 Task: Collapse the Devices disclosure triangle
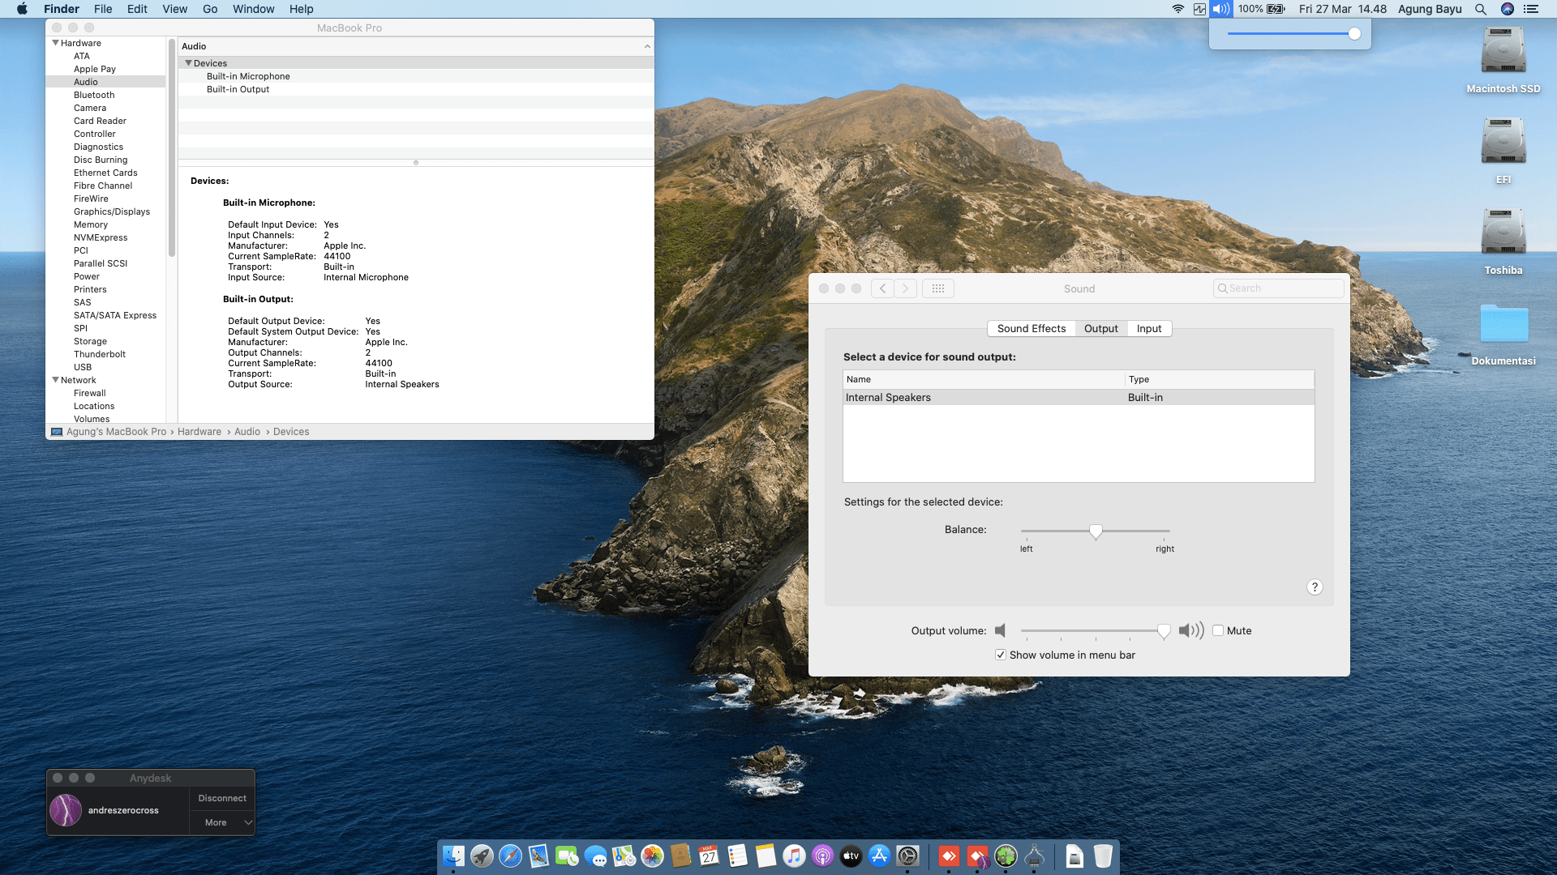[x=188, y=63]
